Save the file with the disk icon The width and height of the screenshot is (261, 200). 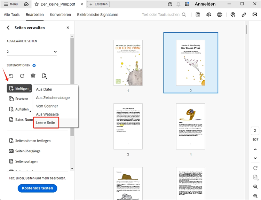(x=198, y=15)
